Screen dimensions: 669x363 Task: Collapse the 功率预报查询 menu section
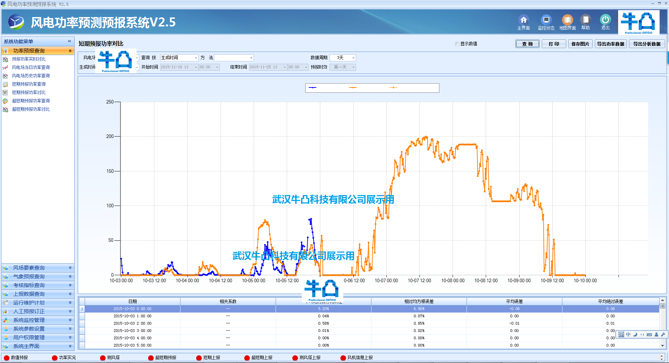(70, 51)
